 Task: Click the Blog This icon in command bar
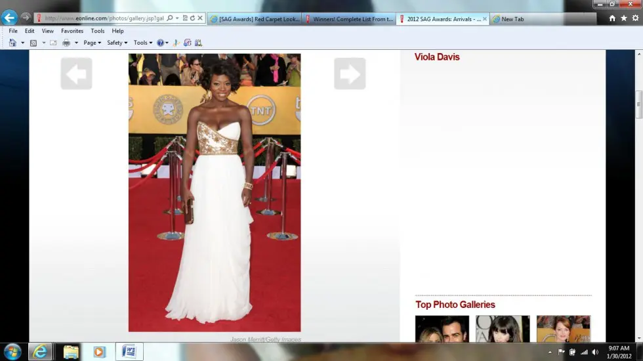click(x=188, y=43)
